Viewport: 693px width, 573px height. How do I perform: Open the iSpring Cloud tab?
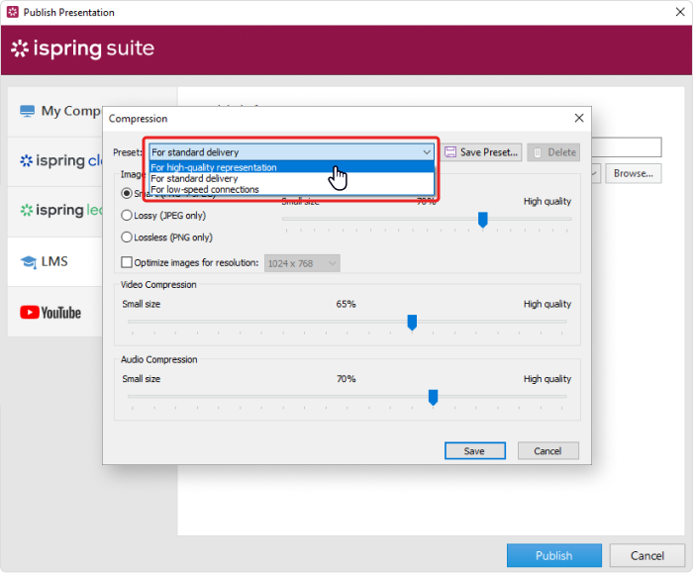pyautogui.click(x=55, y=161)
